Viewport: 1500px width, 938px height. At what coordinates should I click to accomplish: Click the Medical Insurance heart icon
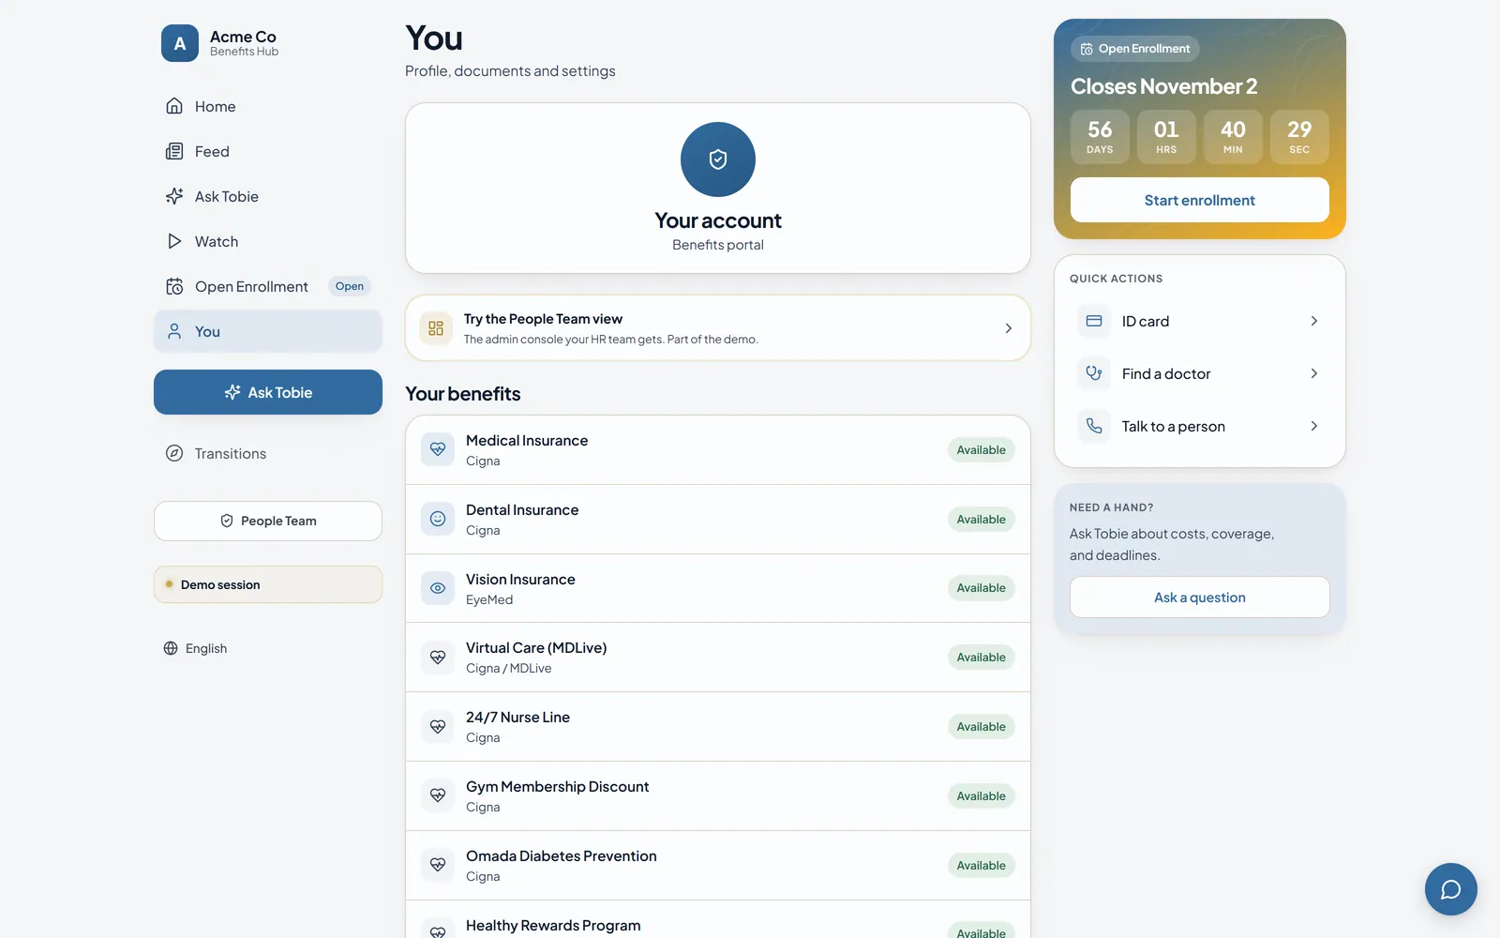pyautogui.click(x=438, y=449)
